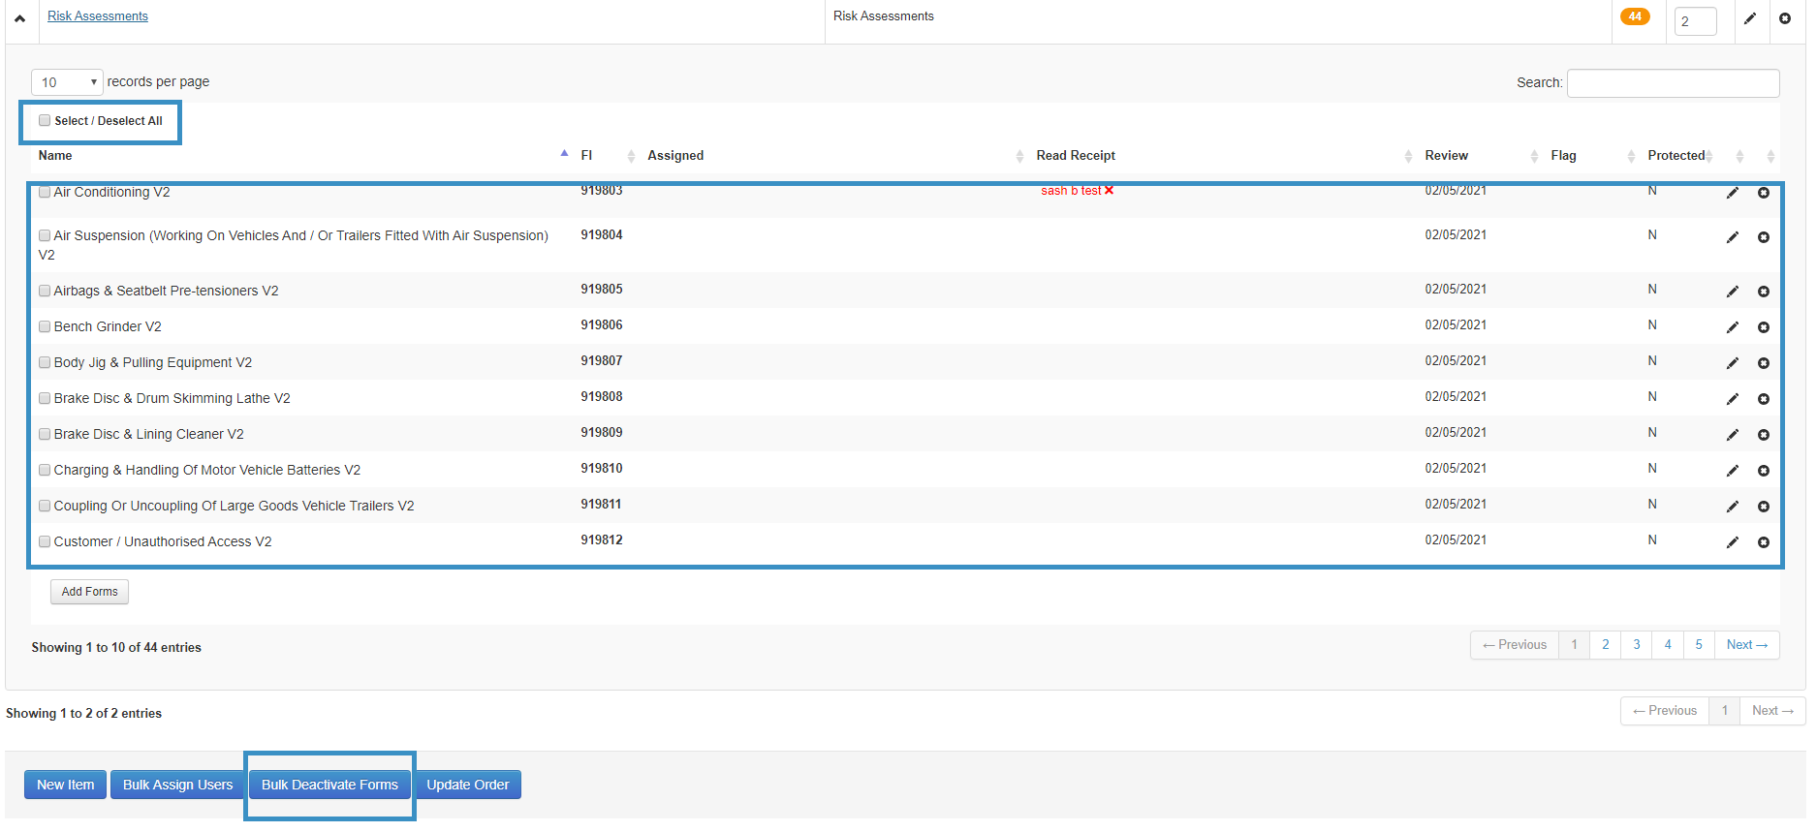Image resolution: width=1817 pixels, height=832 pixels.
Task: Check Body Jig & Pulling Equipment checkbox
Action: click(x=45, y=362)
